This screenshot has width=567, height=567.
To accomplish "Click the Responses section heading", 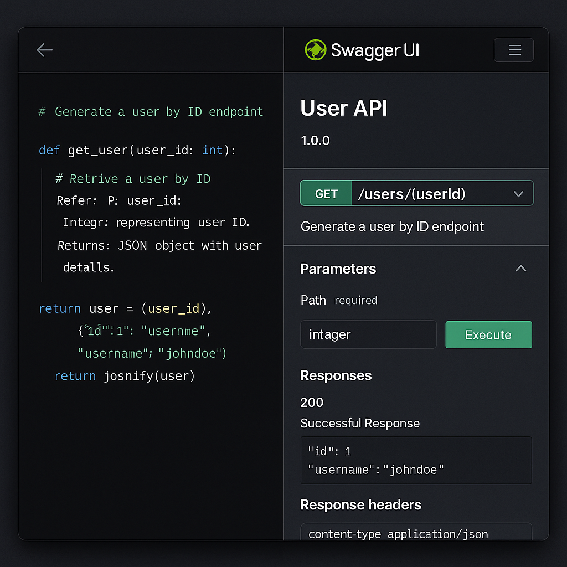I will [x=336, y=375].
